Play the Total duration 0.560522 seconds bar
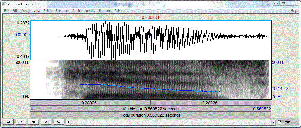301x128 pixels. (151, 115)
